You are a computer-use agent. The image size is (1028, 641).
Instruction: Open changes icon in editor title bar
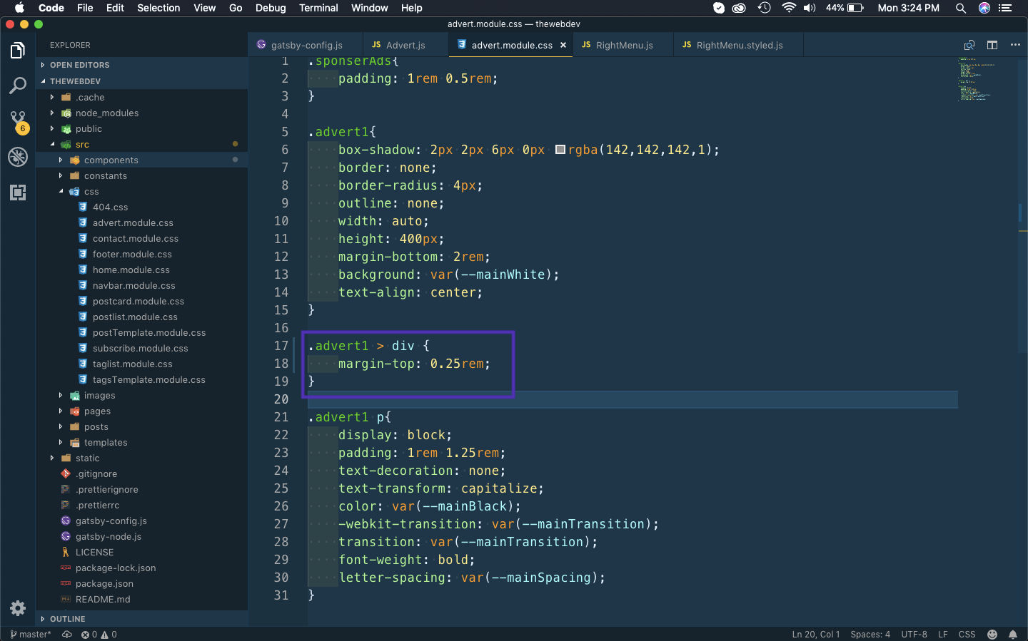(x=969, y=45)
